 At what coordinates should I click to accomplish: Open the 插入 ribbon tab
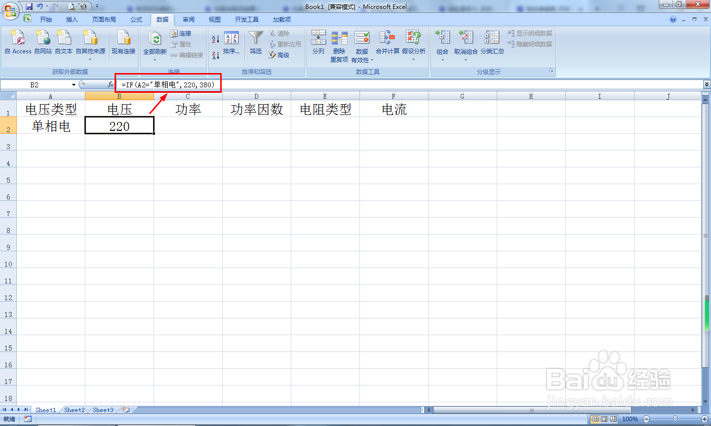click(x=72, y=20)
